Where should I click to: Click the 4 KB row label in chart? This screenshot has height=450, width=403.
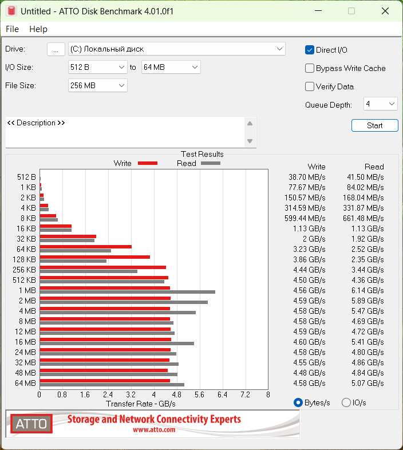[x=28, y=208]
